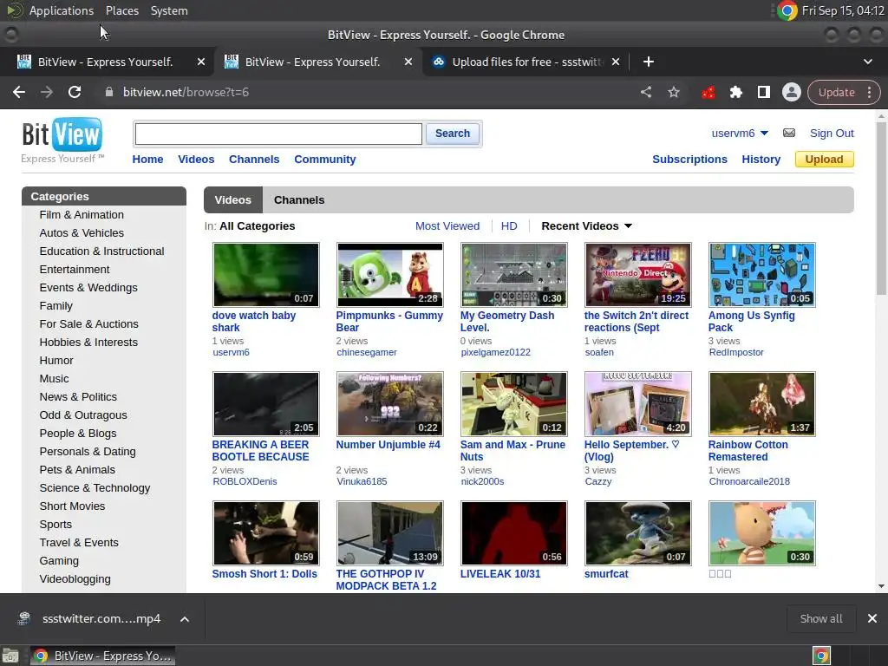
Task: Open the Sam and Max Prune Nuts thumbnail
Action: [x=513, y=404]
